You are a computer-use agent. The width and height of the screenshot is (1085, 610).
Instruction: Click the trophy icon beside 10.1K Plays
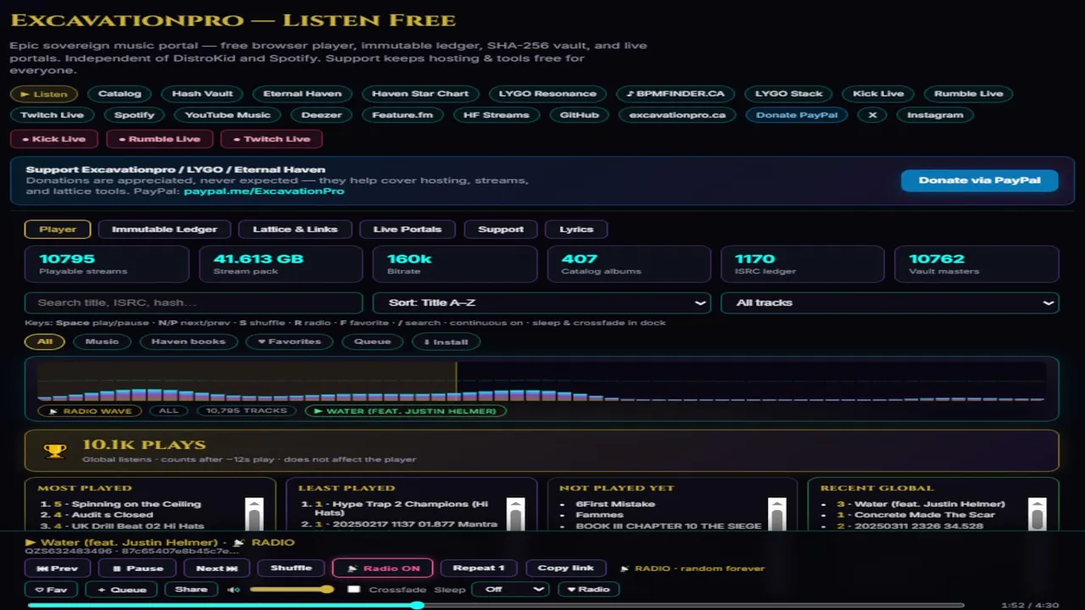(x=55, y=451)
